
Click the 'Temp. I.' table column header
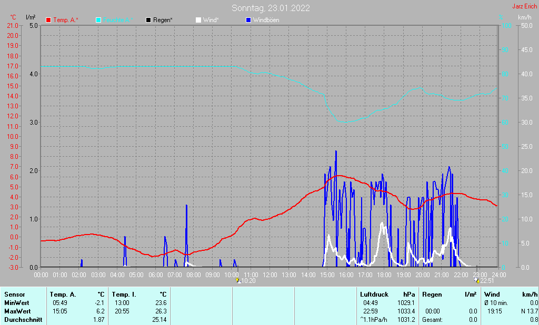[x=124, y=294]
